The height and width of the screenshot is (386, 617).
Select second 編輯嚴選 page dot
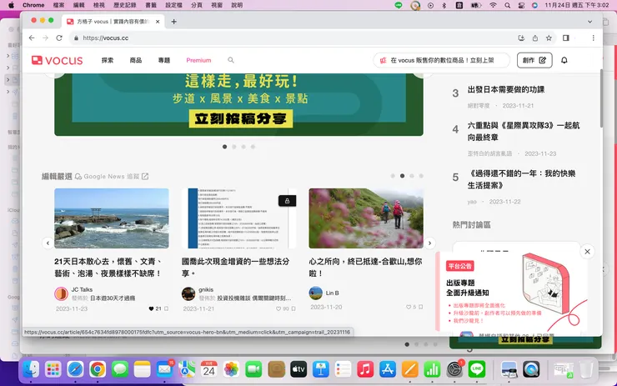click(x=402, y=176)
